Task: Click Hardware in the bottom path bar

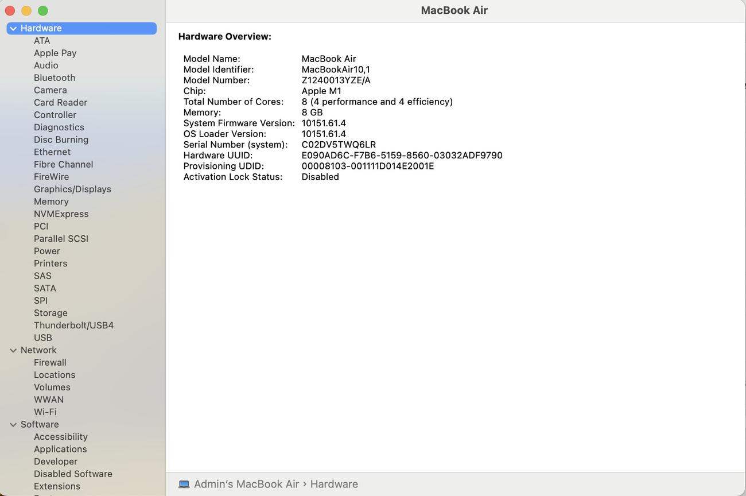Action: (334, 484)
